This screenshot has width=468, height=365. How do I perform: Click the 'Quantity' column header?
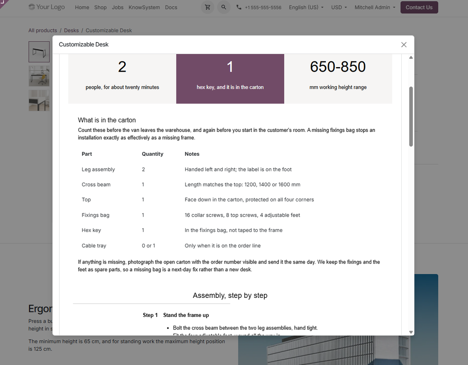click(x=152, y=154)
